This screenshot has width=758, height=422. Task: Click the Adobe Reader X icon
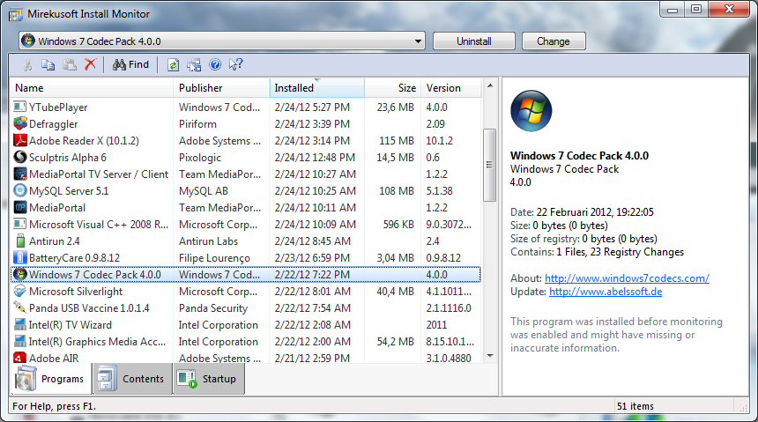19,141
